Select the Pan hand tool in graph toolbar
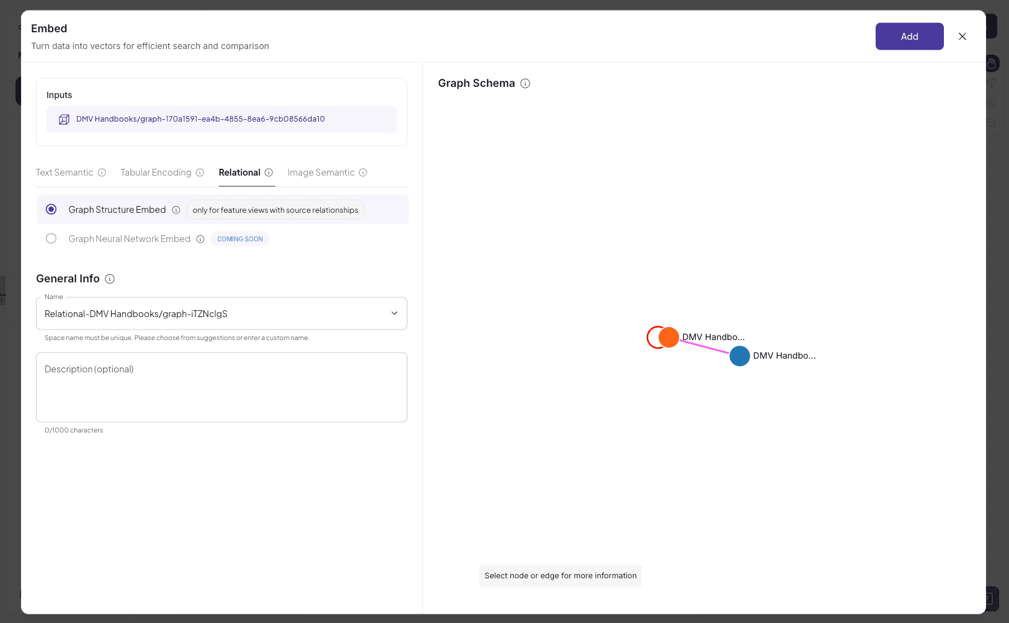 [x=991, y=63]
